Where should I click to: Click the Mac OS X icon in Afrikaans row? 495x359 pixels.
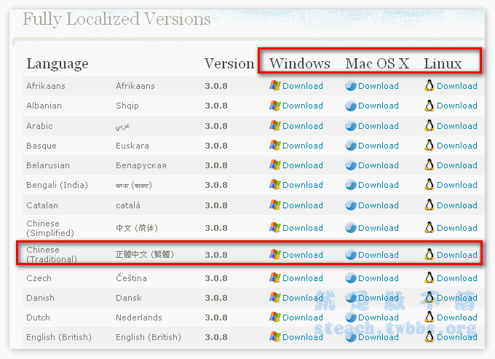tap(351, 86)
